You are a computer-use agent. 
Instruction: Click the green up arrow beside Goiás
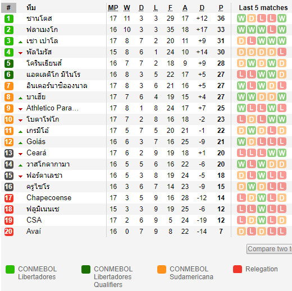pos(21,143)
